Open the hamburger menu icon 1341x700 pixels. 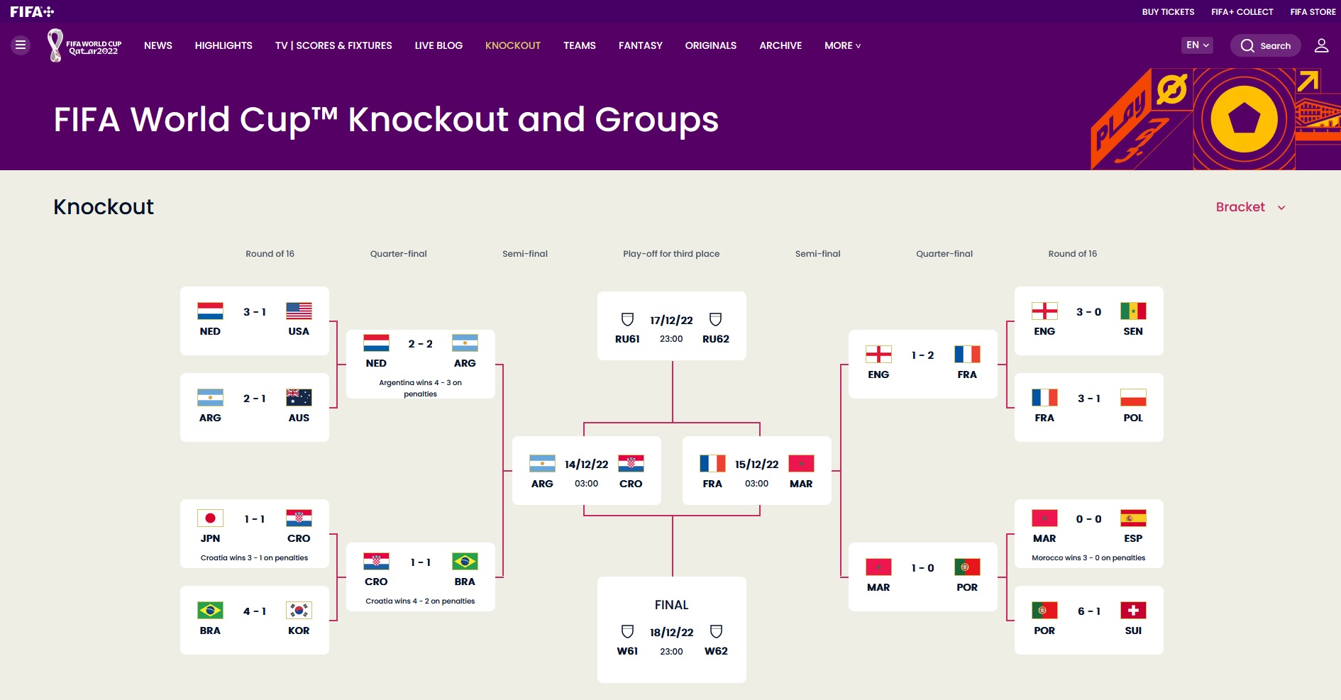click(x=21, y=45)
